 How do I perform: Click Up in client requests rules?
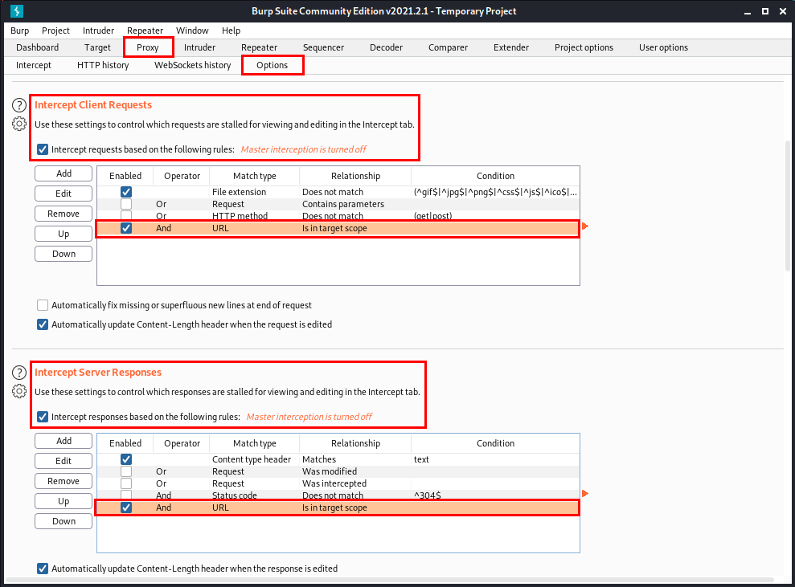[x=64, y=234]
